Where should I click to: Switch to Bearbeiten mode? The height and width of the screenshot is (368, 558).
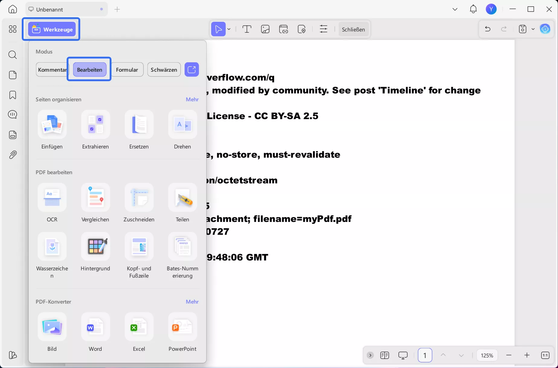pyautogui.click(x=90, y=70)
